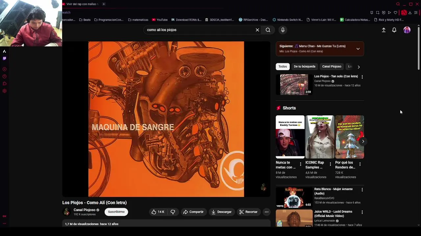The height and width of the screenshot is (236, 421).
Task: Open Canal Piojoso channel avatar
Action: [67, 212]
